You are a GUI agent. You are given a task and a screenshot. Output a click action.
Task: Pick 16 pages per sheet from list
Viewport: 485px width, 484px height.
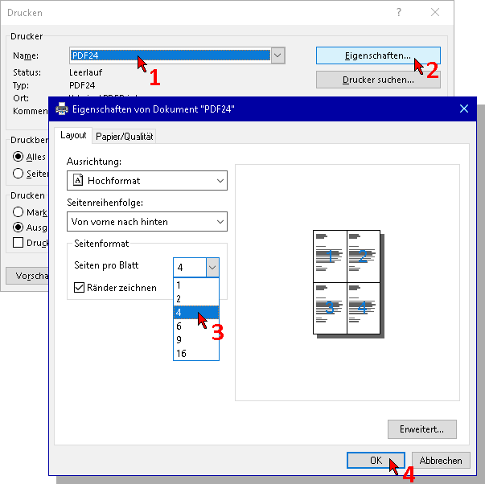pos(182,353)
